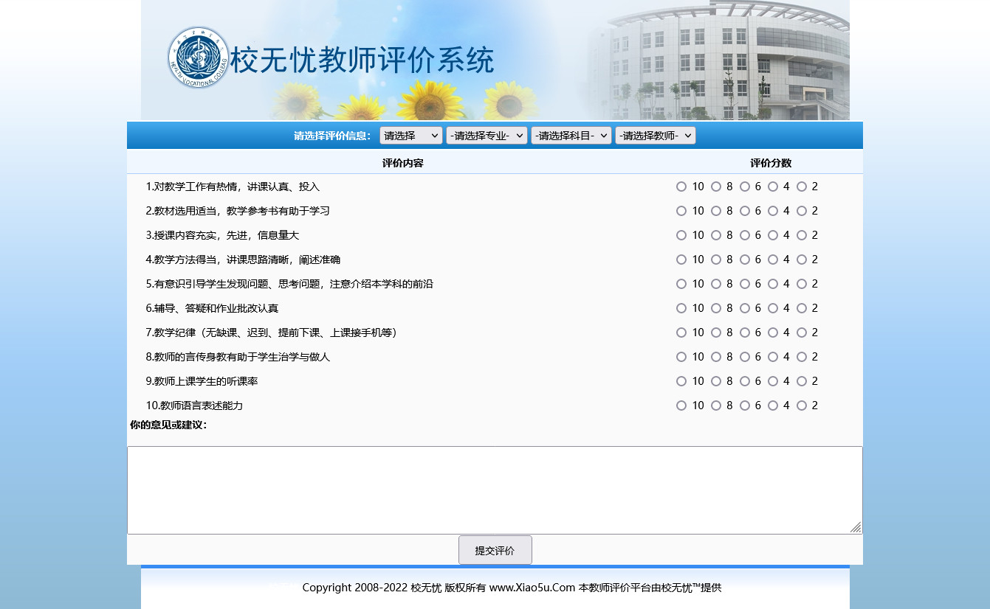Viewport: 990px width, 609px height.
Task: Click the '你的意见或建议:' label
Action: [x=168, y=425]
